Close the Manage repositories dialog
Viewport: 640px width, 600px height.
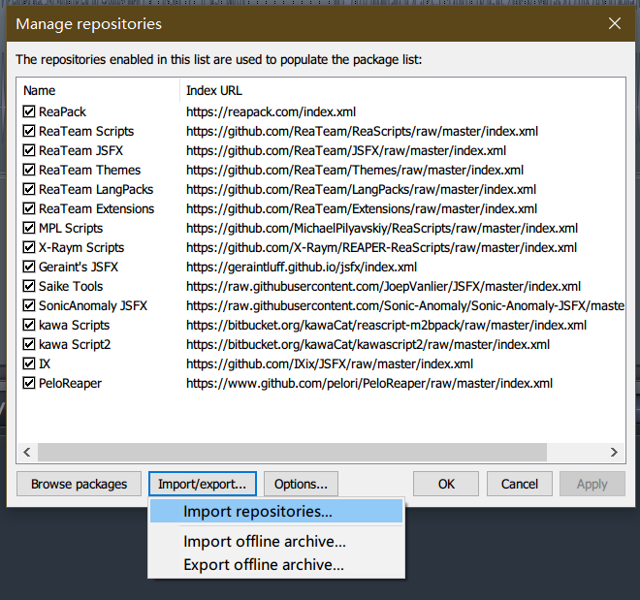613,23
